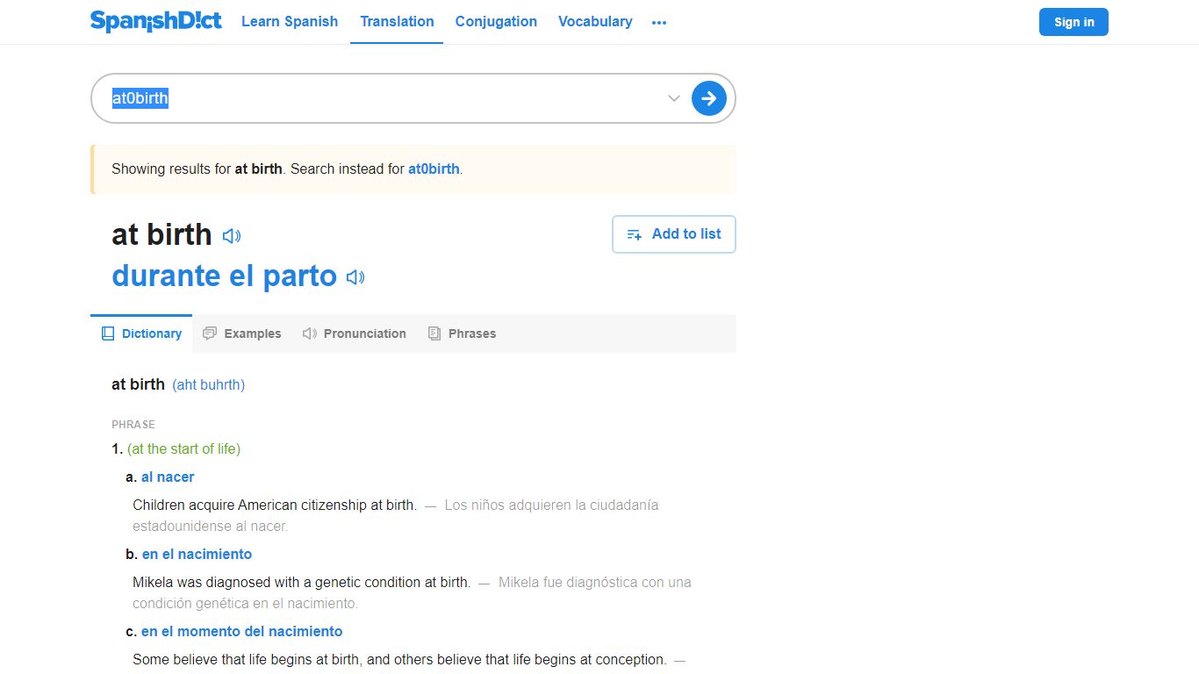Click the SpanishDict logo
Viewport: 1199px width, 674px height.
coord(155,21)
